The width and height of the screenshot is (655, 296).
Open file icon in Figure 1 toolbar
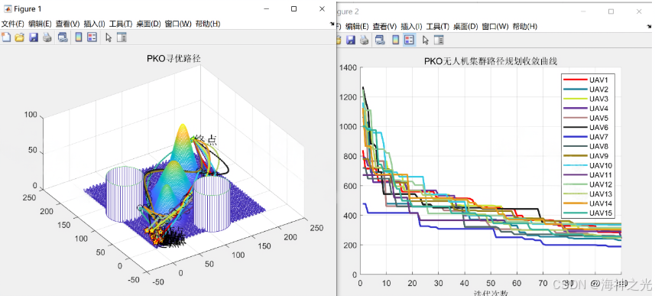point(20,37)
